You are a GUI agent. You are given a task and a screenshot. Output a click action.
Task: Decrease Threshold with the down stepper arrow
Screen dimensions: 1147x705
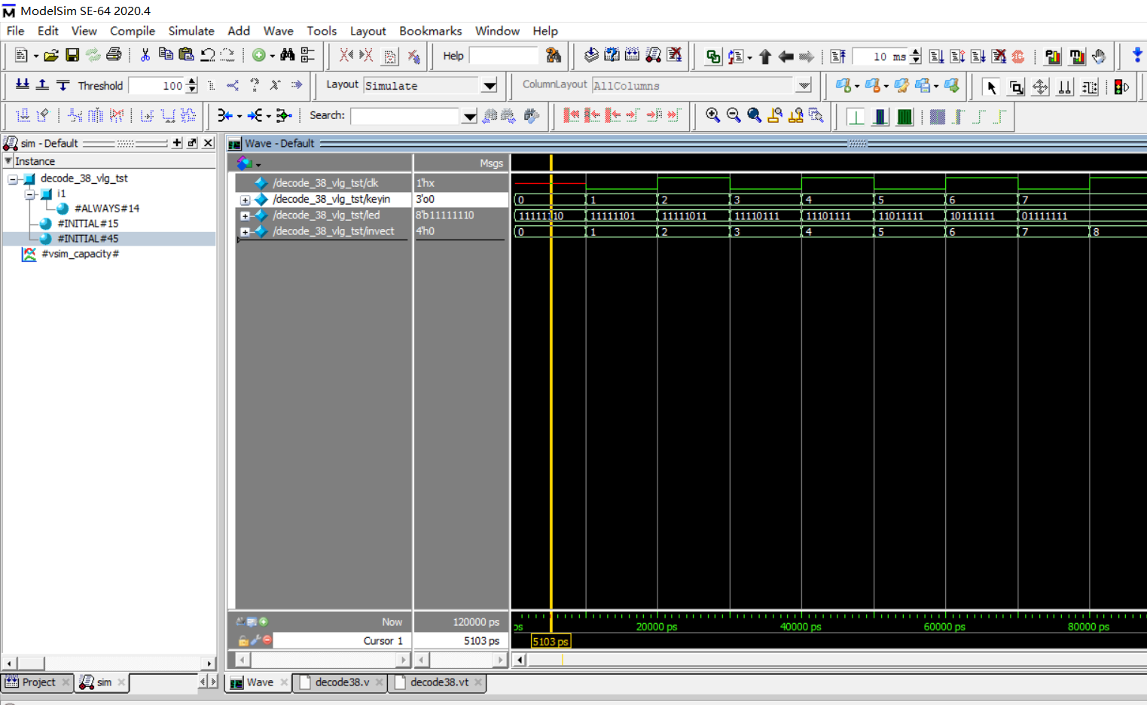click(192, 90)
